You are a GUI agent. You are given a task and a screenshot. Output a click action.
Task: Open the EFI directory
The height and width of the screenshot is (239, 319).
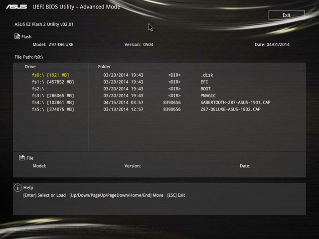tap(204, 82)
